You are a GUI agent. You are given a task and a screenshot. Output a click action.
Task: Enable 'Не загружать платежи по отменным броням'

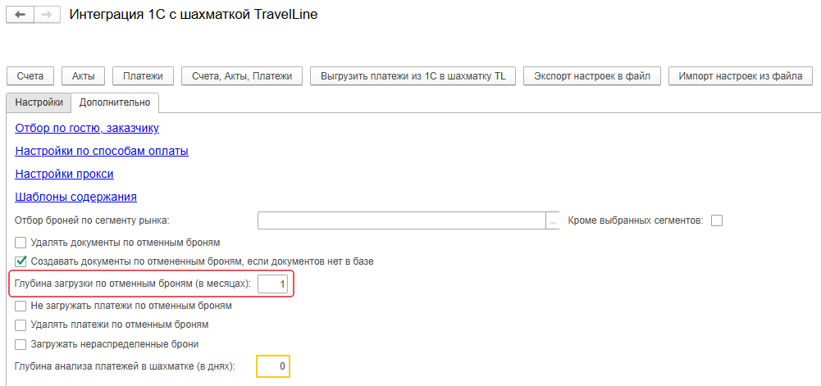click(21, 306)
